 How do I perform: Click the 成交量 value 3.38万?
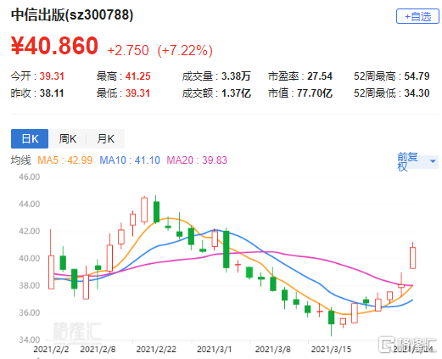coord(236,76)
